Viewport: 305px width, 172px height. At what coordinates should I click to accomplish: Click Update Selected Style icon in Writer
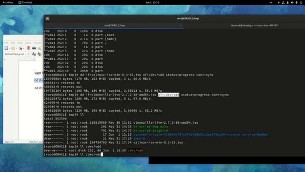[x=34, y=54]
